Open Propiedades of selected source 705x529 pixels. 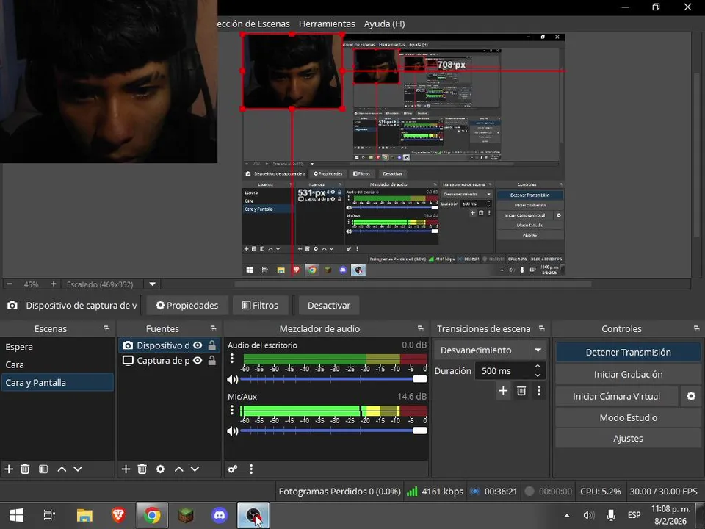pyautogui.click(x=187, y=306)
